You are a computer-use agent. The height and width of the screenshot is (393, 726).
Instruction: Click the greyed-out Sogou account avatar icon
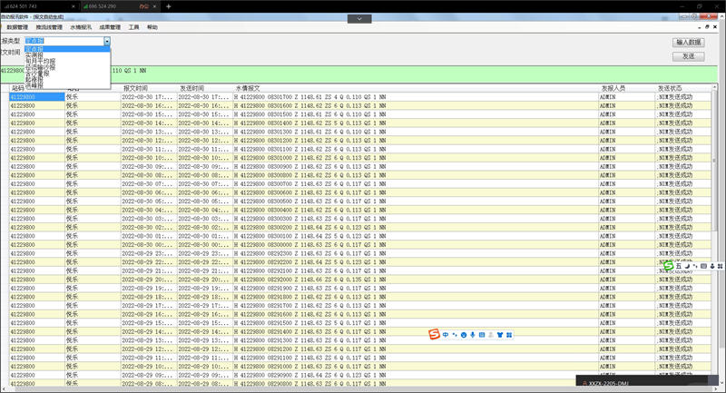(x=491, y=335)
